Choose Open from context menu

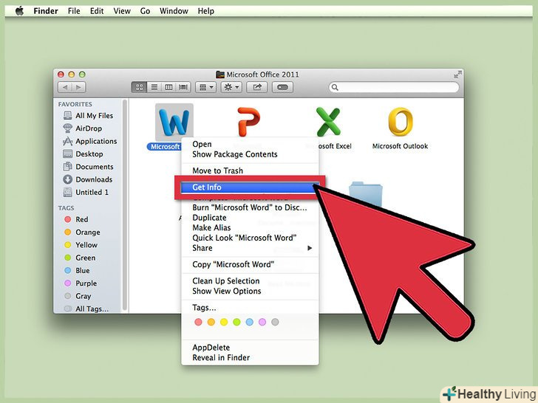[x=250, y=144]
